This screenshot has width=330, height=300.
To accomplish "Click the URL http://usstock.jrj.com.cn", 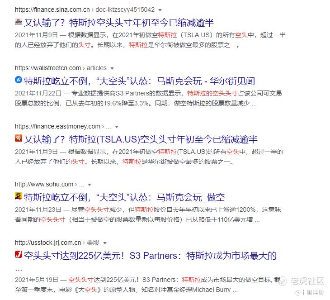I will pyautogui.click(x=48, y=243).
